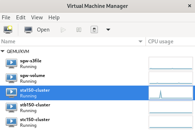Create a new virtual machine

(x=8, y=30)
